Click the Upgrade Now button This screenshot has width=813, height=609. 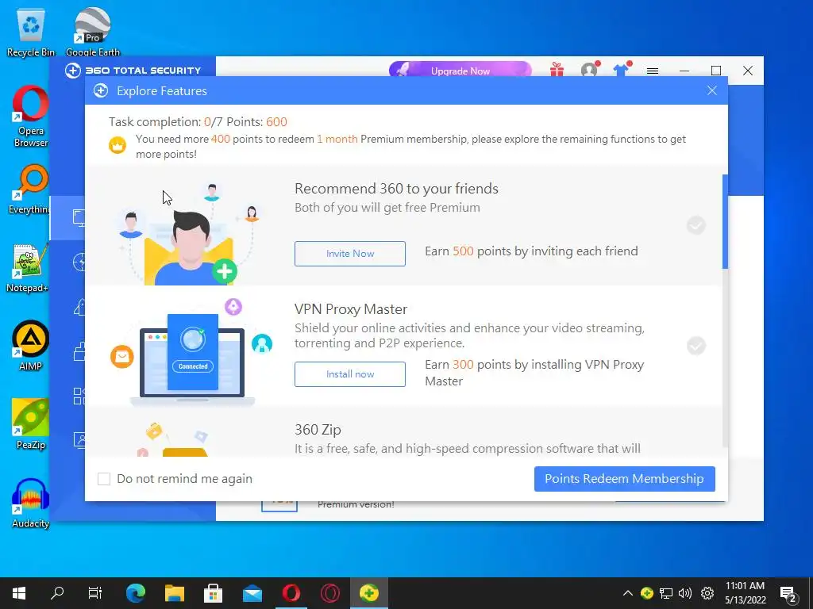[x=460, y=71]
